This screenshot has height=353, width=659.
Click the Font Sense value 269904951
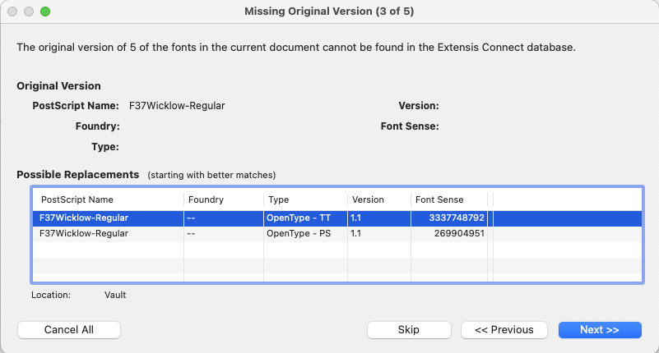[x=459, y=233]
